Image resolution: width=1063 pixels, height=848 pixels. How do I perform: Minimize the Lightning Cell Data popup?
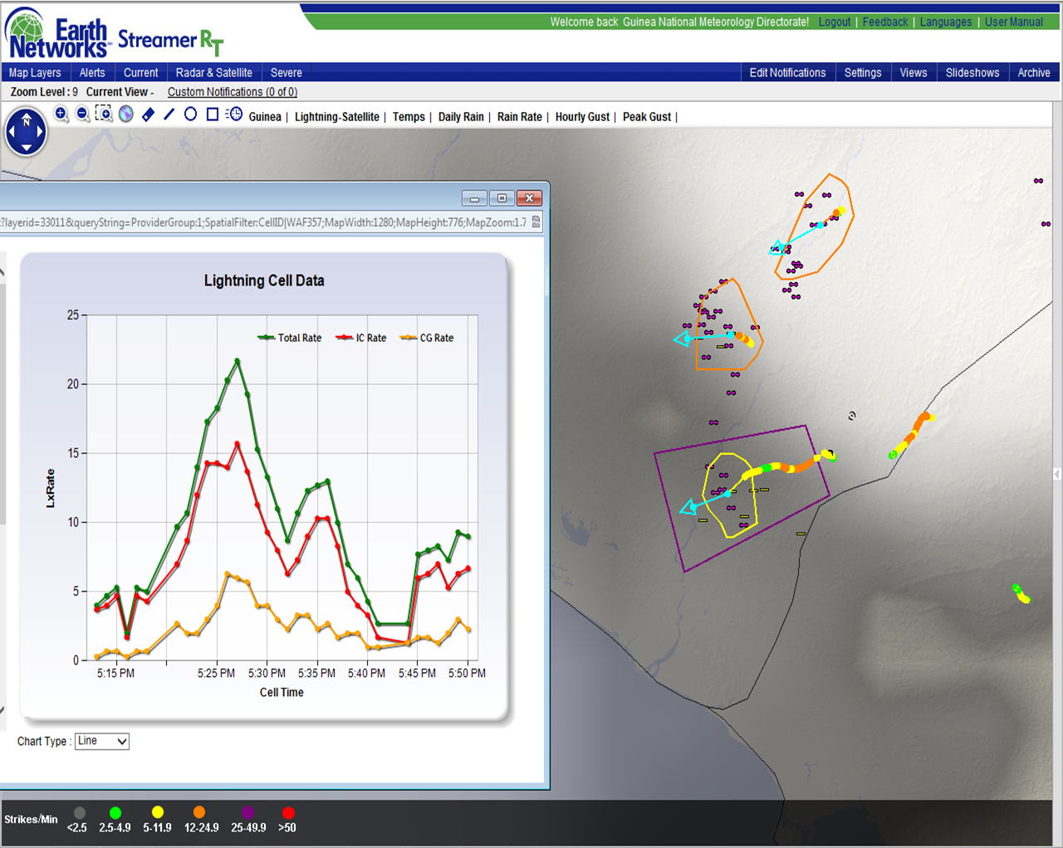tap(474, 198)
